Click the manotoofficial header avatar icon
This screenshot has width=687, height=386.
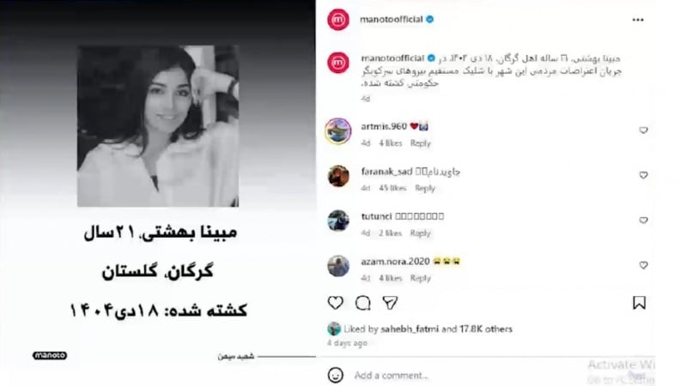point(338,20)
